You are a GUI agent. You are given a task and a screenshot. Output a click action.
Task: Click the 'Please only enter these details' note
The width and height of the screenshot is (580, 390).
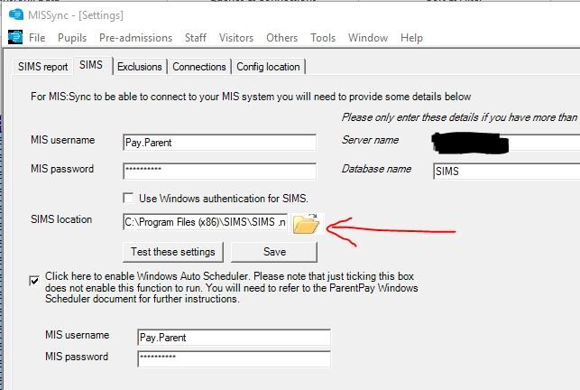pos(460,117)
